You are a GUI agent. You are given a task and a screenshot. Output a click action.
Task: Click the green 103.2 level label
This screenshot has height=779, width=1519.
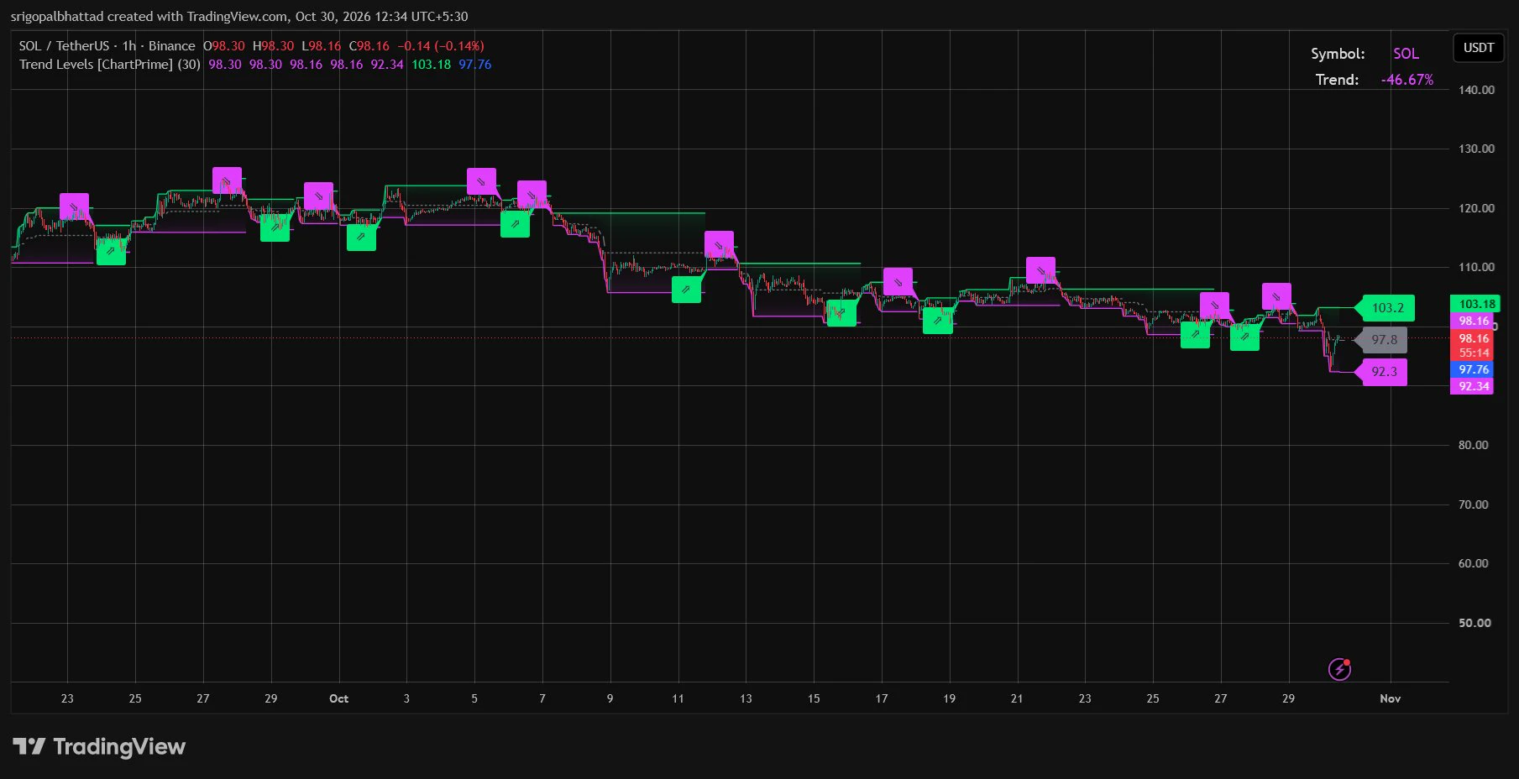[x=1387, y=308]
